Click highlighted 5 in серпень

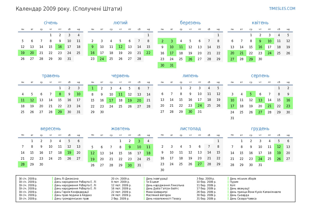click(251, 94)
